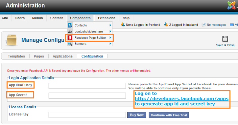Open the Site menu

[x=5, y=18]
